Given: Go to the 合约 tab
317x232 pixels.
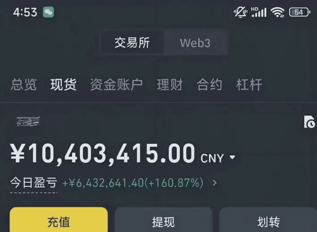Looking at the screenshot, I should coord(209,84).
